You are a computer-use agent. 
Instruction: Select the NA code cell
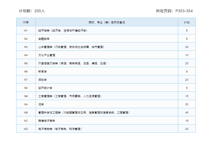[x=26, y=104]
